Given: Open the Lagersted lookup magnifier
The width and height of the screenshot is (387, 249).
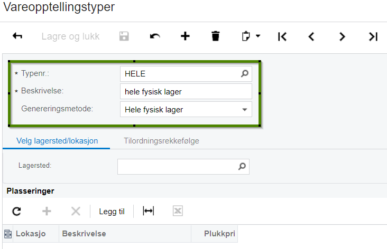Looking at the screenshot, I should (x=242, y=167).
